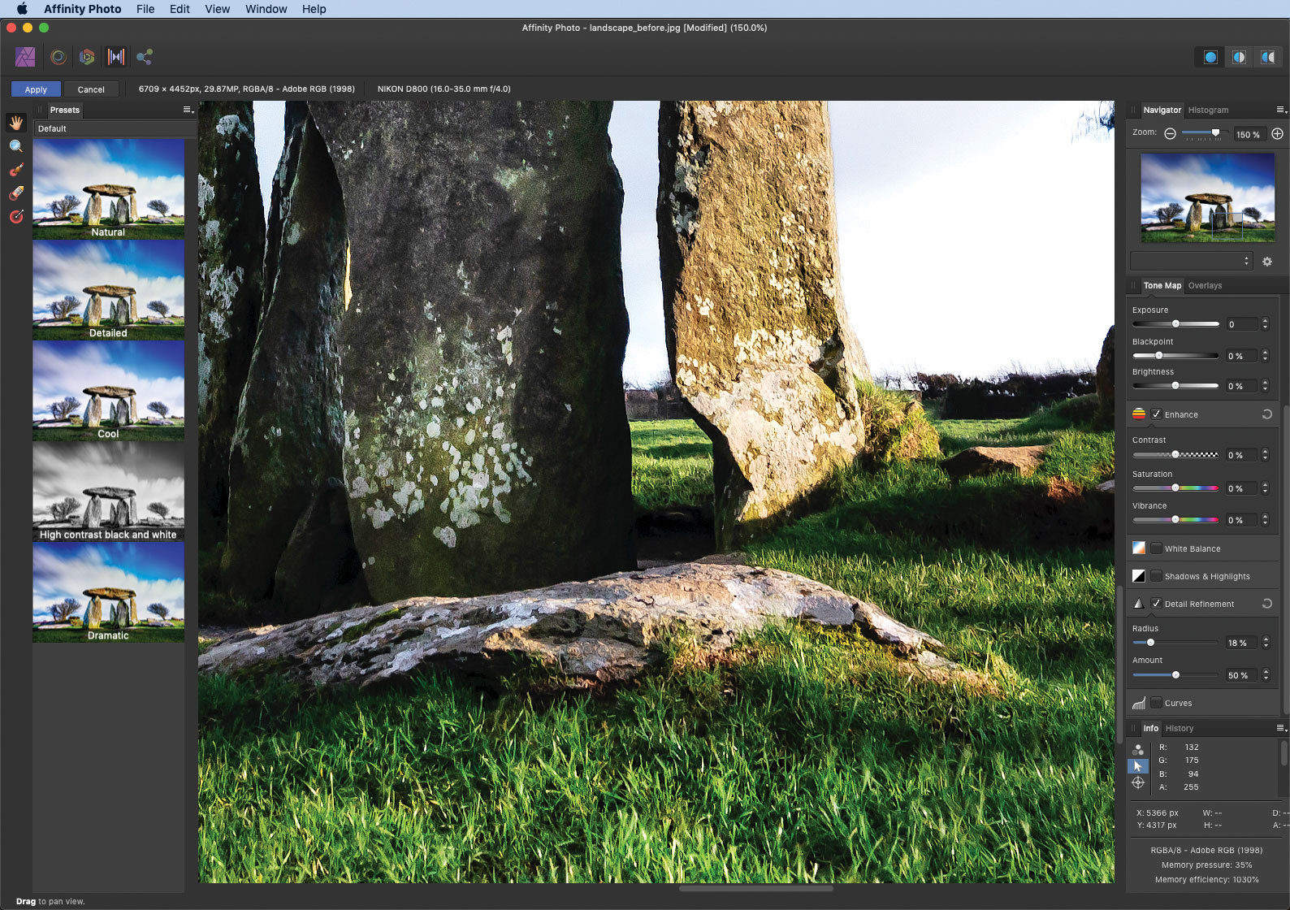Disable the Enhance checkbox
The width and height of the screenshot is (1290, 910).
(x=1156, y=414)
